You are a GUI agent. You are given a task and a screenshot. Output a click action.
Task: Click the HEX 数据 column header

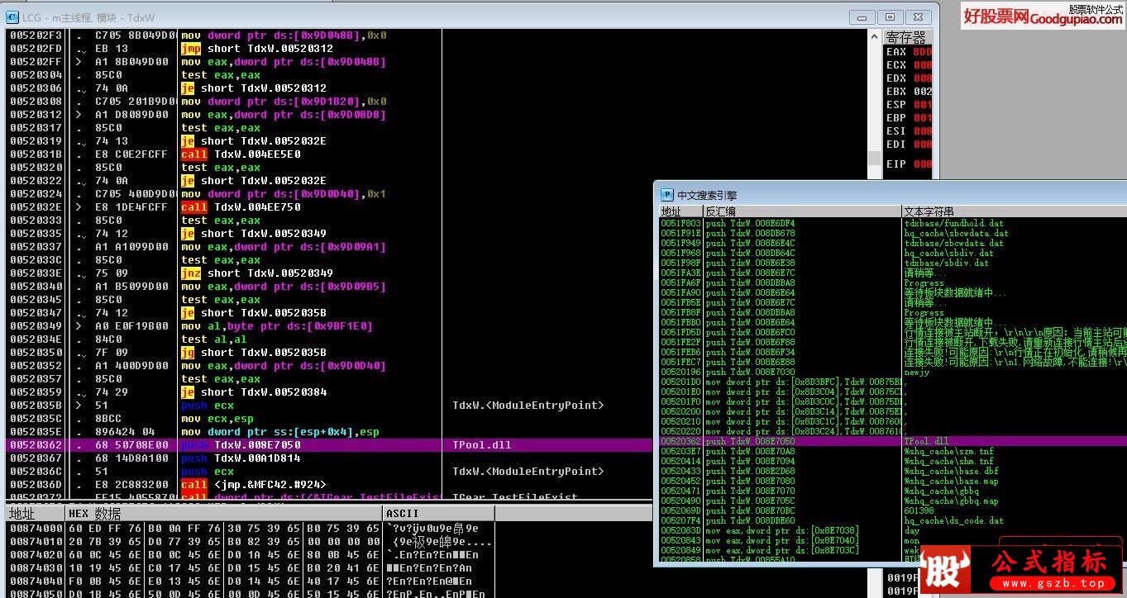(224, 514)
